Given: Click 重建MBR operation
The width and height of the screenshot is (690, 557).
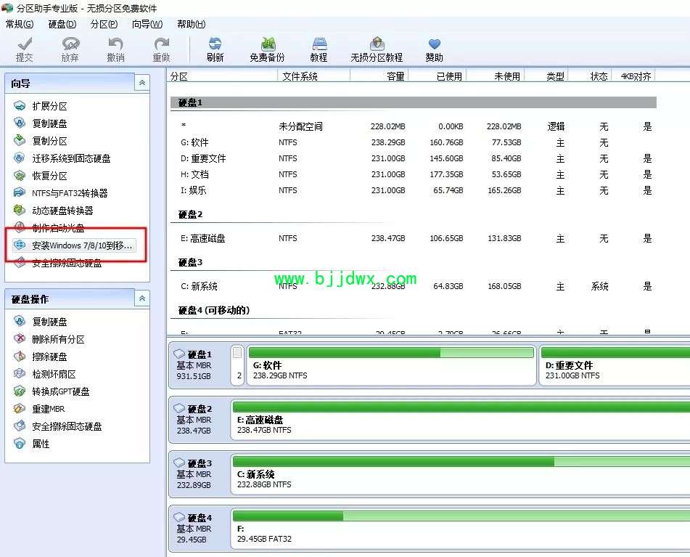Looking at the screenshot, I should click(39, 409).
